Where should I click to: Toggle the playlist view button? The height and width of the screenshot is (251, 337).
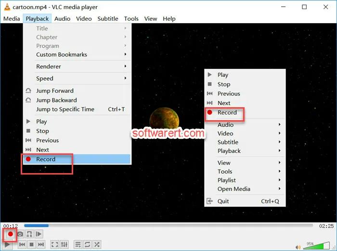click(x=78, y=244)
